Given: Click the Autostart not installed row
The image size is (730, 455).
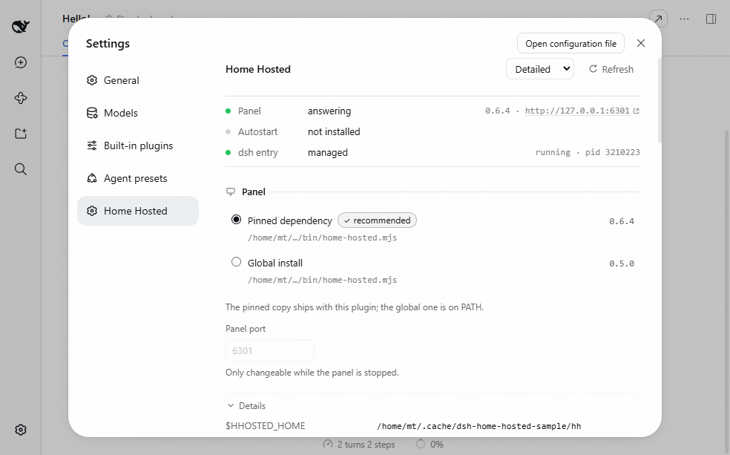Looking at the screenshot, I should [433, 132].
